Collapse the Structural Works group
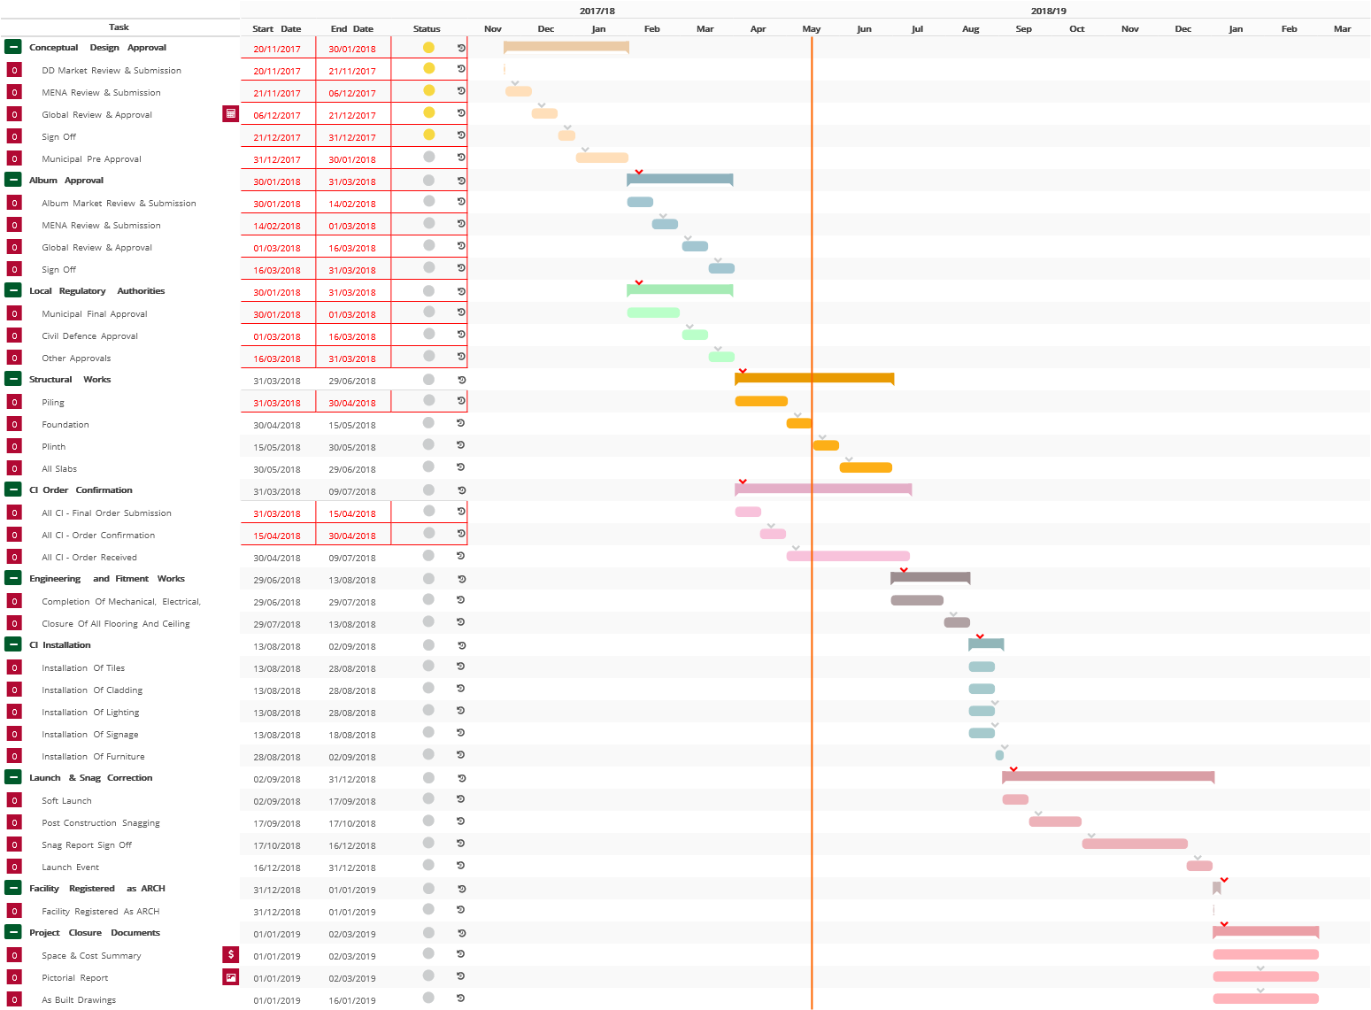 click(x=12, y=378)
